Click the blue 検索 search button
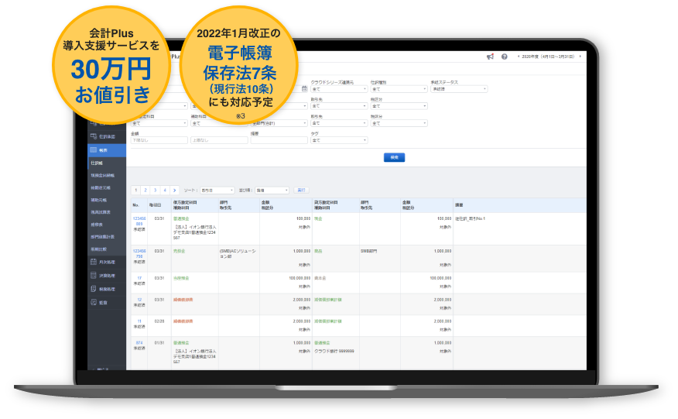The image size is (678, 419). click(x=395, y=157)
